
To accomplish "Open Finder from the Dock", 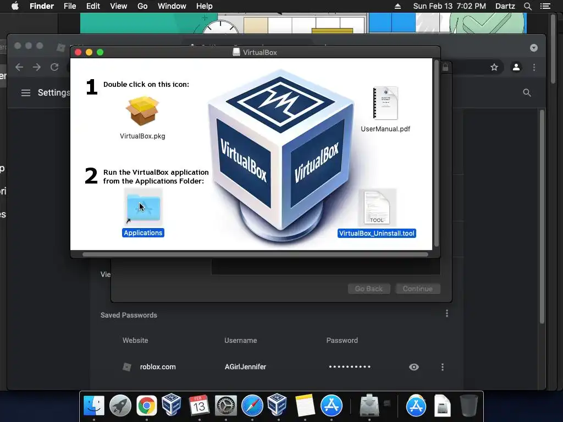I will point(94,406).
